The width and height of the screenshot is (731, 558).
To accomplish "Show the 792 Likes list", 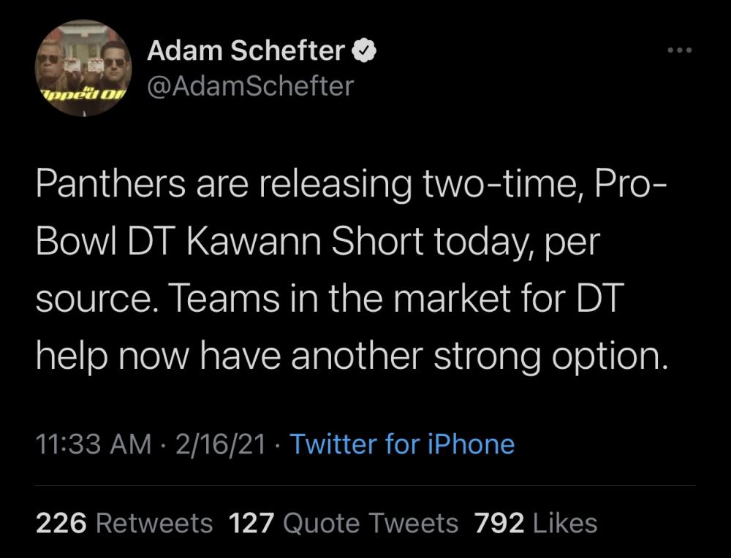I will (535, 523).
